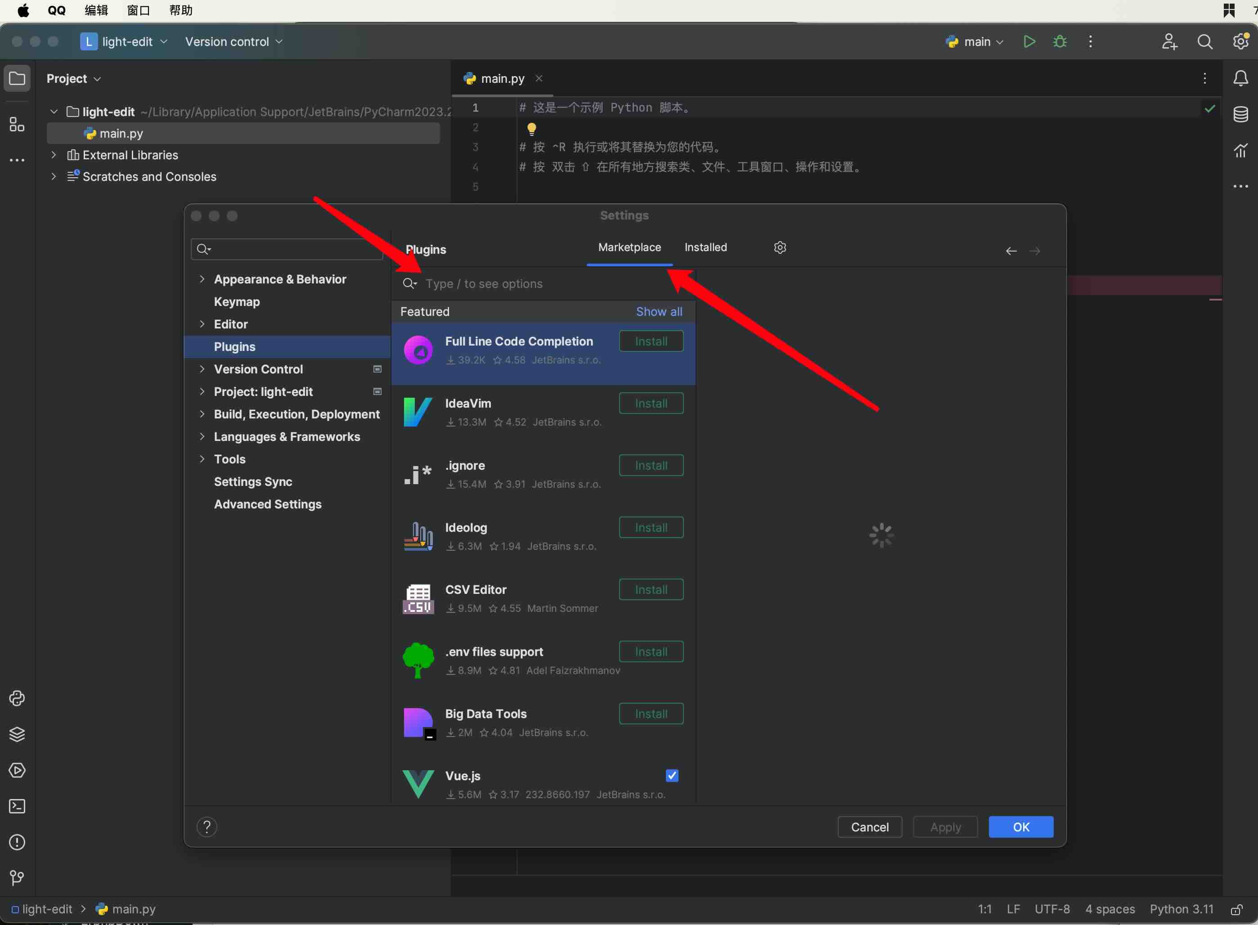The image size is (1258, 925).
Task: Open Settings help question mark
Action: point(207,827)
